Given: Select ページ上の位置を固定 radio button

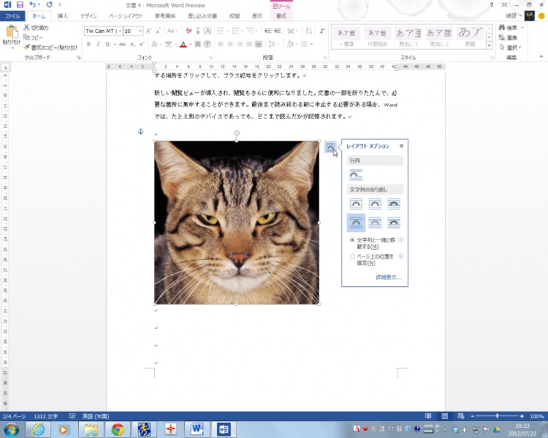Looking at the screenshot, I should [352, 256].
